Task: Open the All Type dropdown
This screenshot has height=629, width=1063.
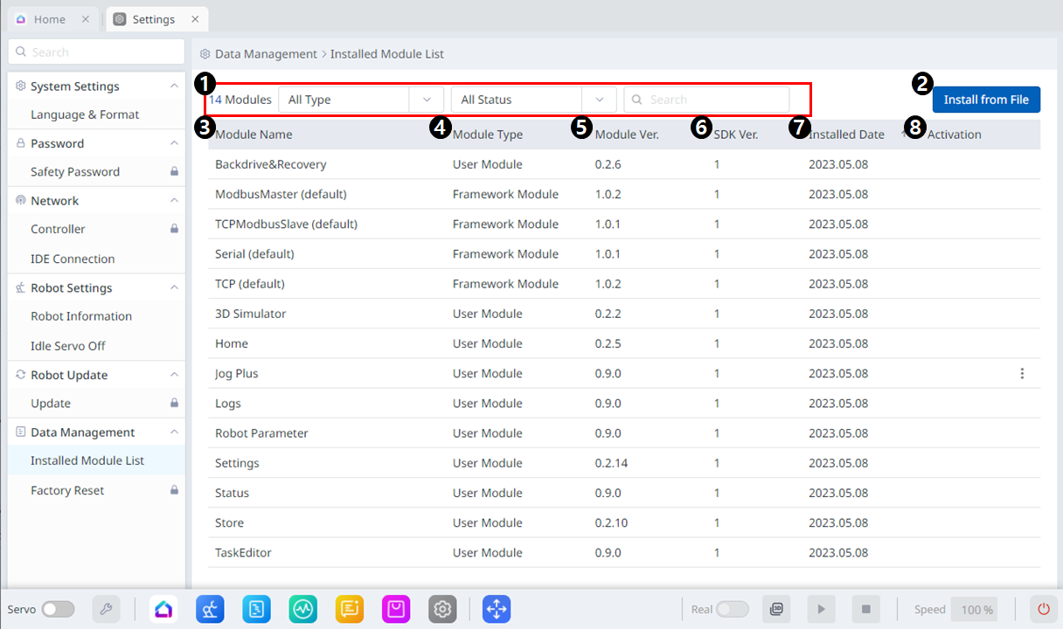Action: pos(360,100)
